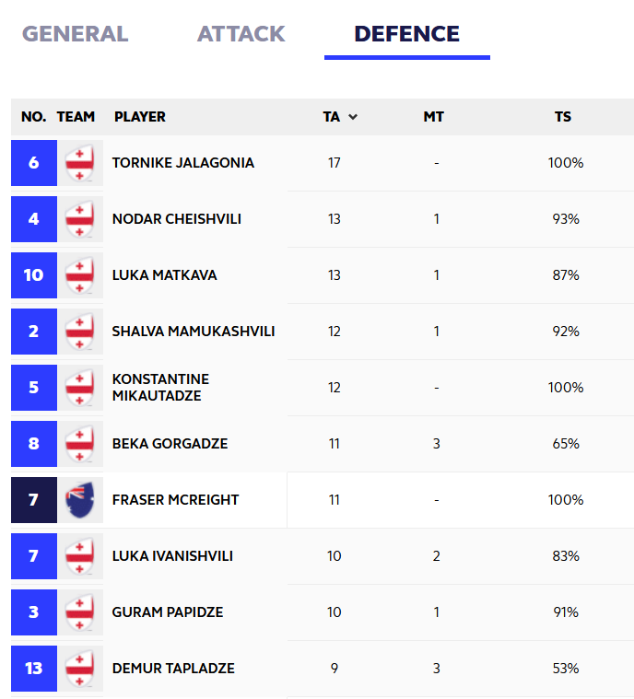This screenshot has height=699, width=634.
Task: Select team badge in Luka Matkava row
Action: point(80,275)
